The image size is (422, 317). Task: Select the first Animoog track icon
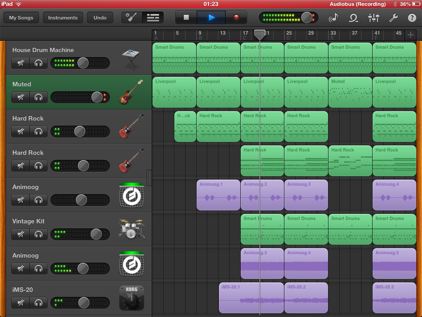(x=131, y=195)
